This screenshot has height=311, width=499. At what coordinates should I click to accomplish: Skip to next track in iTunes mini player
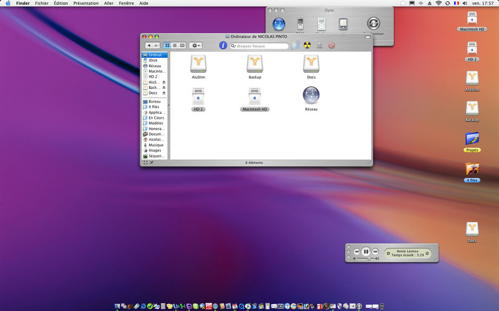click(x=375, y=252)
